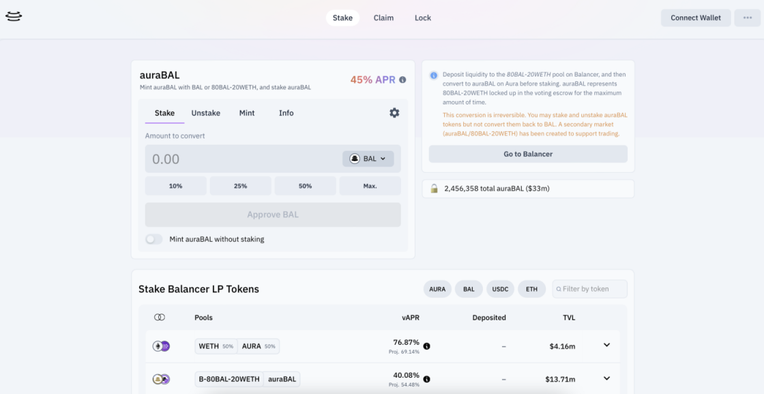Click the Approve BAL button

click(273, 214)
